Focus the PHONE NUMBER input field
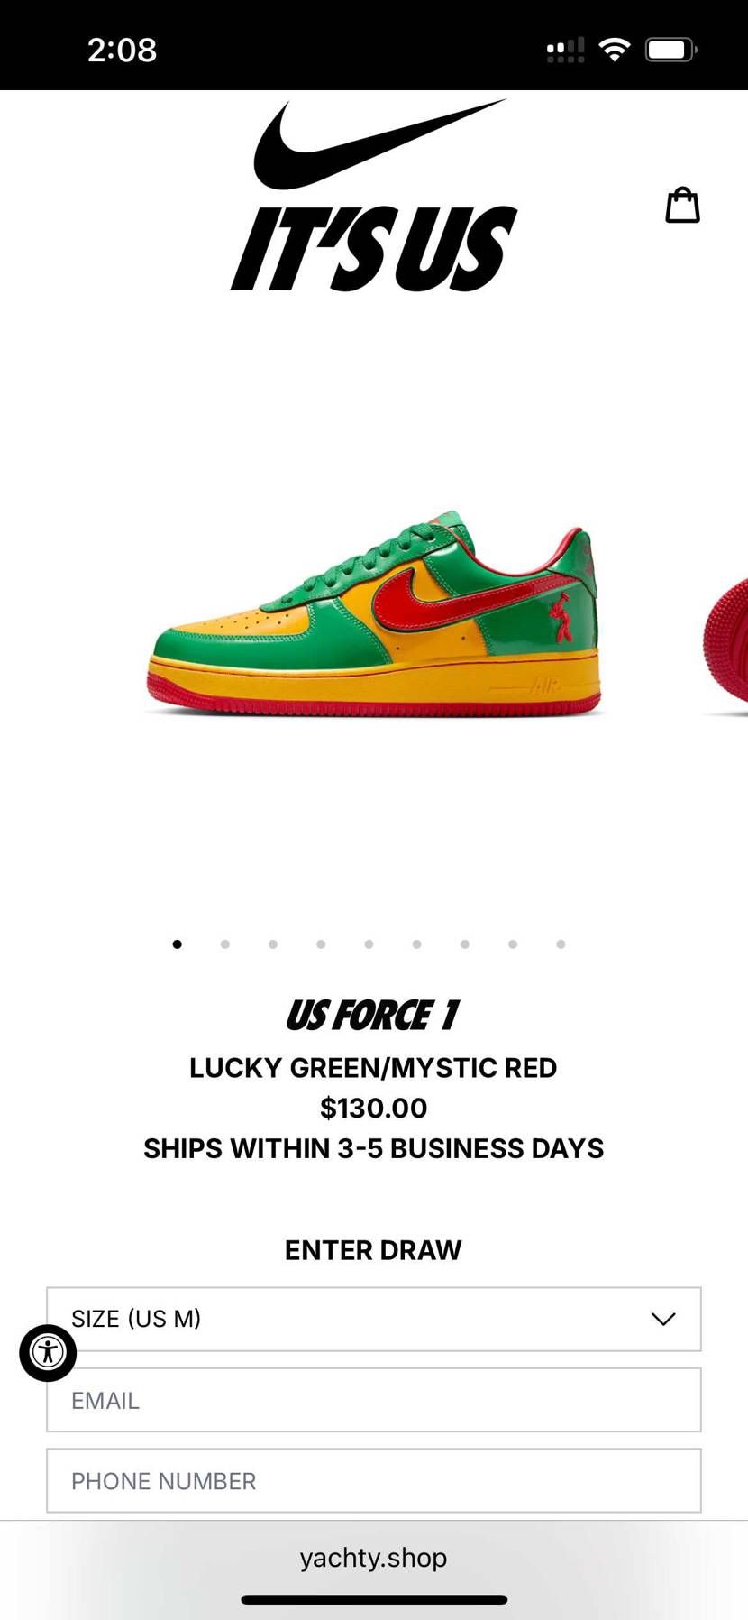 click(x=374, y=1480)
